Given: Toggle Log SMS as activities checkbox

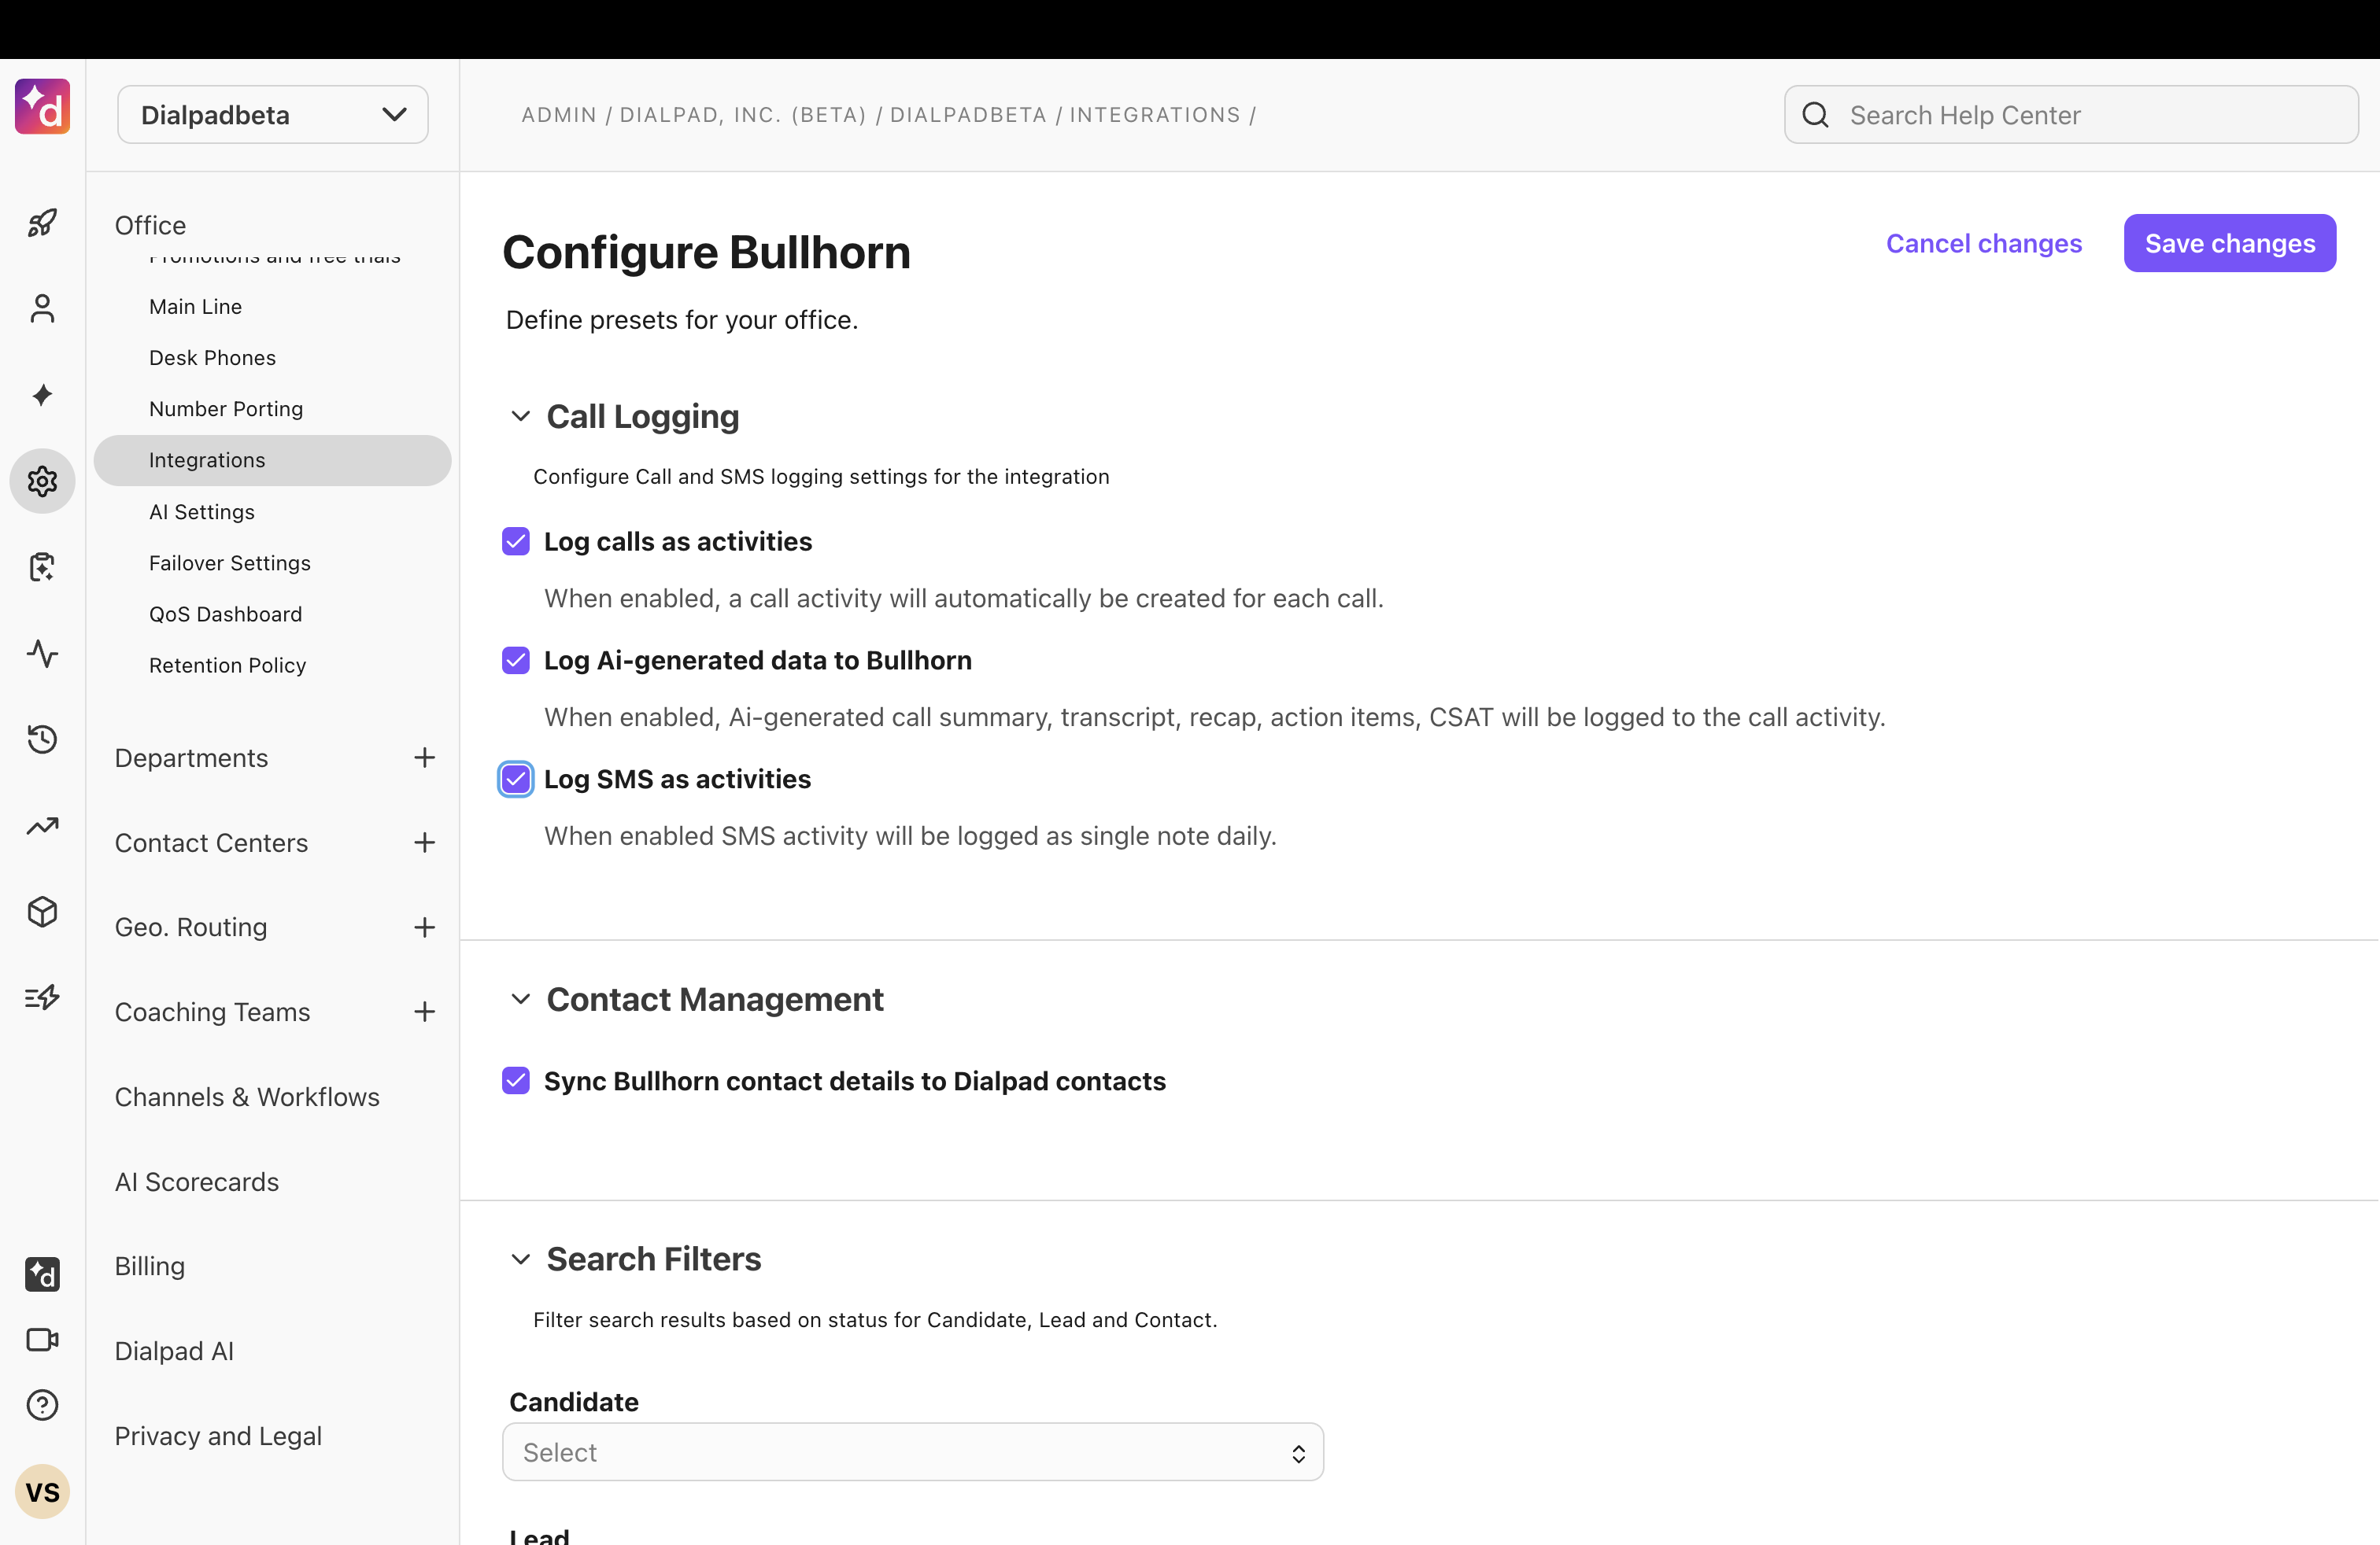Looking at the screenshot, I should pyautogui.click(x=516, y=780).
